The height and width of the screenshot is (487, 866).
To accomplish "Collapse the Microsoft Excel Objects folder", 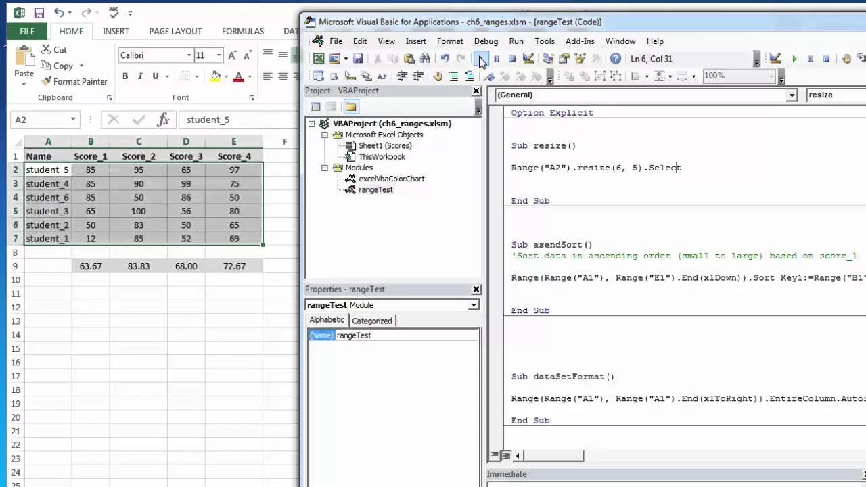I will pyautogui.click(x=325, y=135).
